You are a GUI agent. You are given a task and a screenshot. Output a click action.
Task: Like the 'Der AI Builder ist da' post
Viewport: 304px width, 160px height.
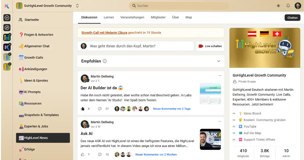82,108
